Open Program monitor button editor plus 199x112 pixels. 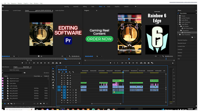click(173, 63)
